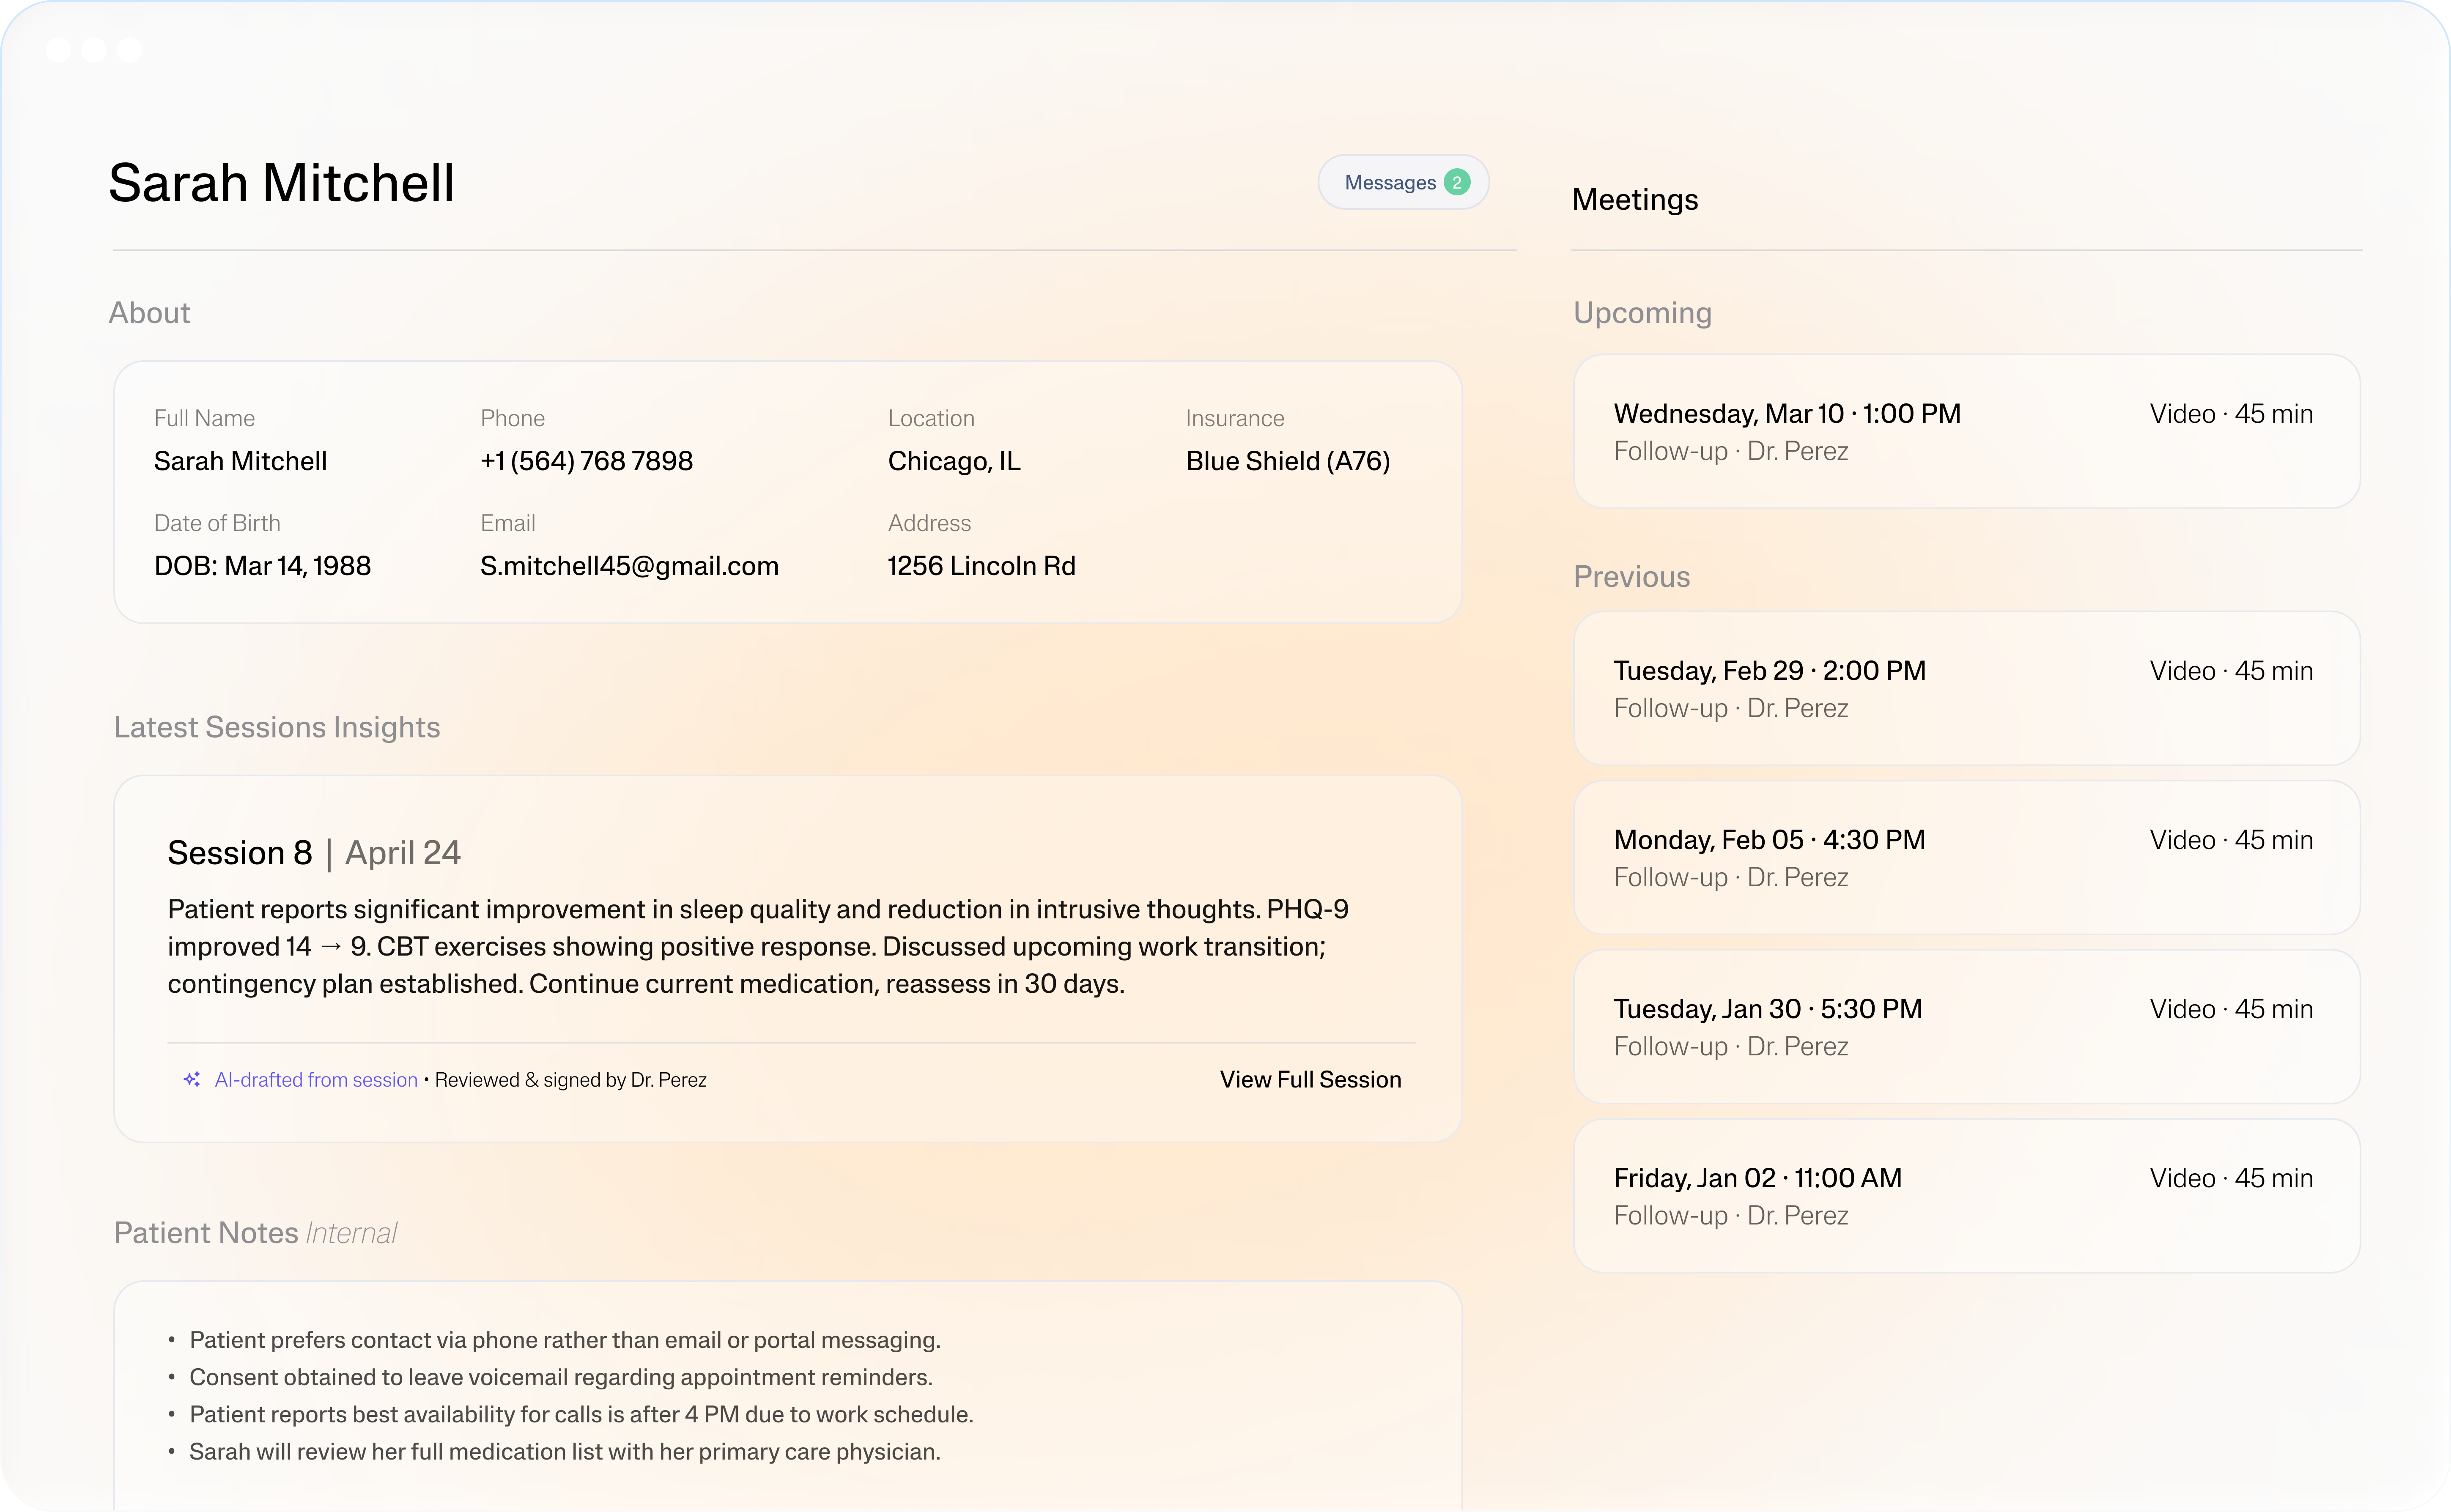Screen dimensions: 2451x1512
Task: Click the phone number +1 (564) 768 7898
Action: 586,461
